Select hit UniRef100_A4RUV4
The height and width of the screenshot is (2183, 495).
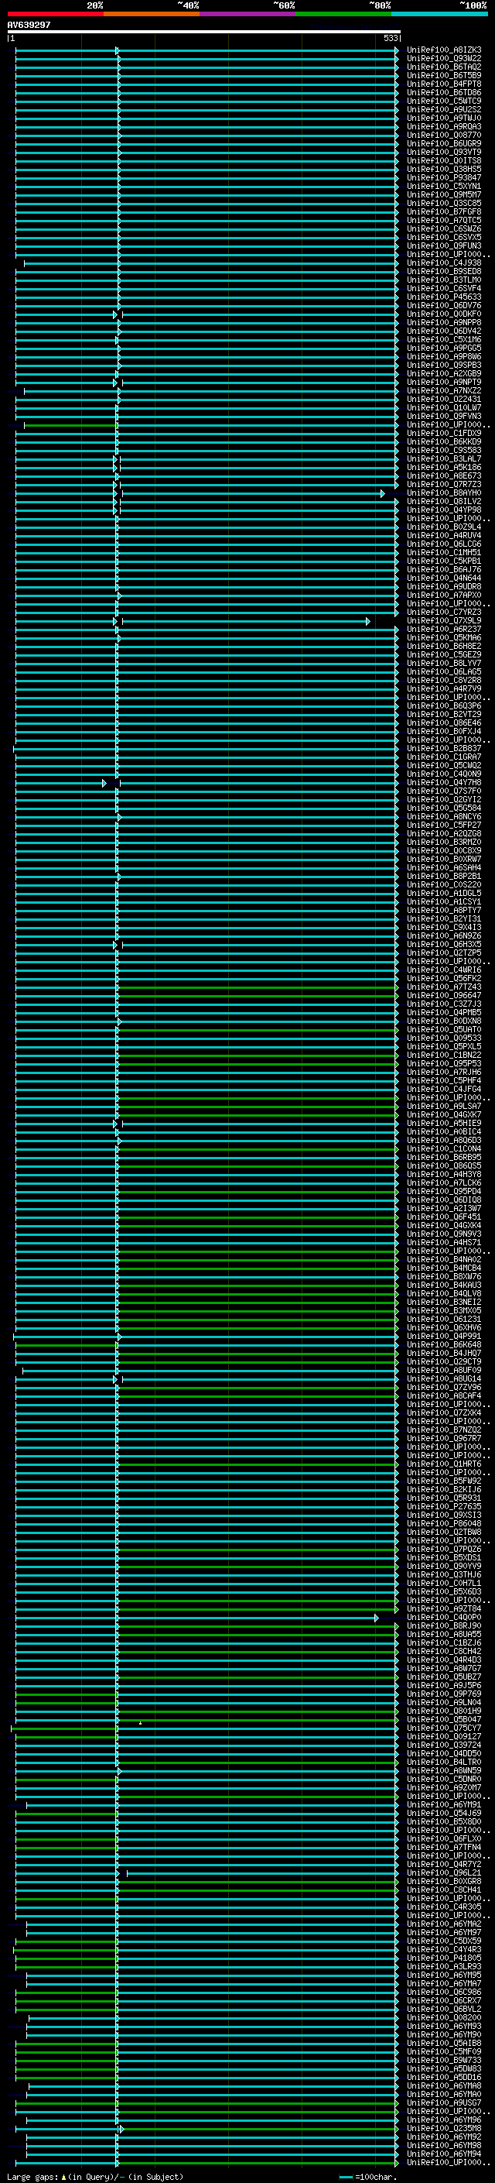444,536
